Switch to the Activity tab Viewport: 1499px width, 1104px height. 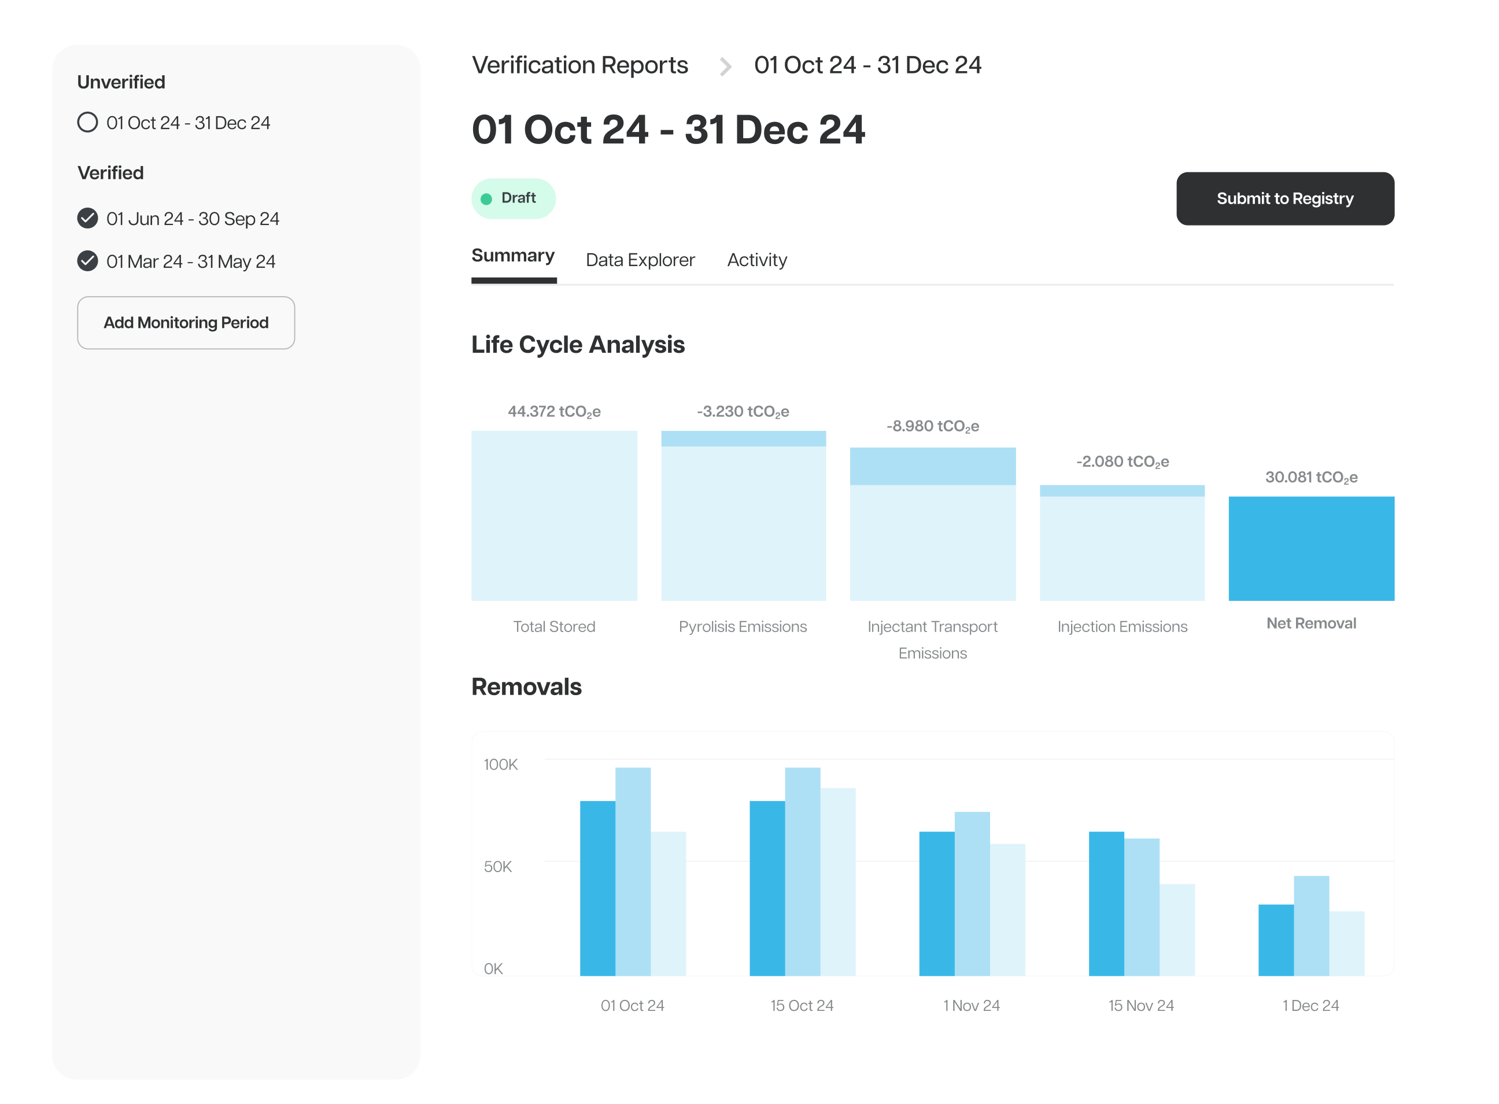click(x=756, y=260)
